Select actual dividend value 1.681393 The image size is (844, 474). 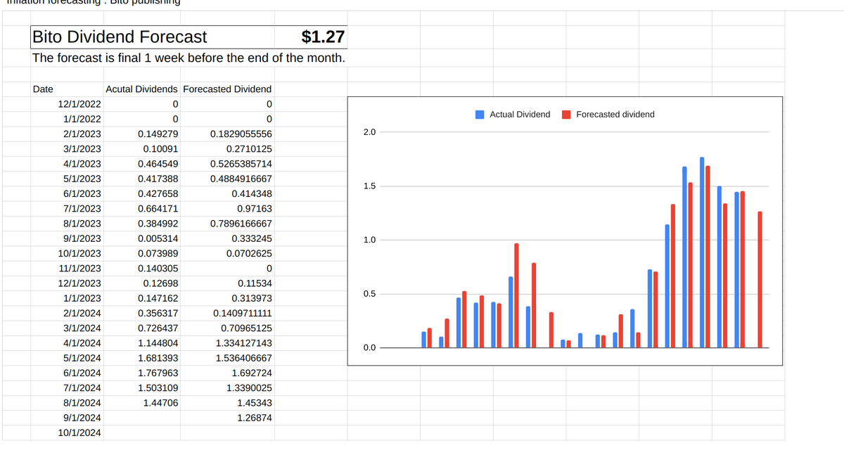click(x=141, y=358)
